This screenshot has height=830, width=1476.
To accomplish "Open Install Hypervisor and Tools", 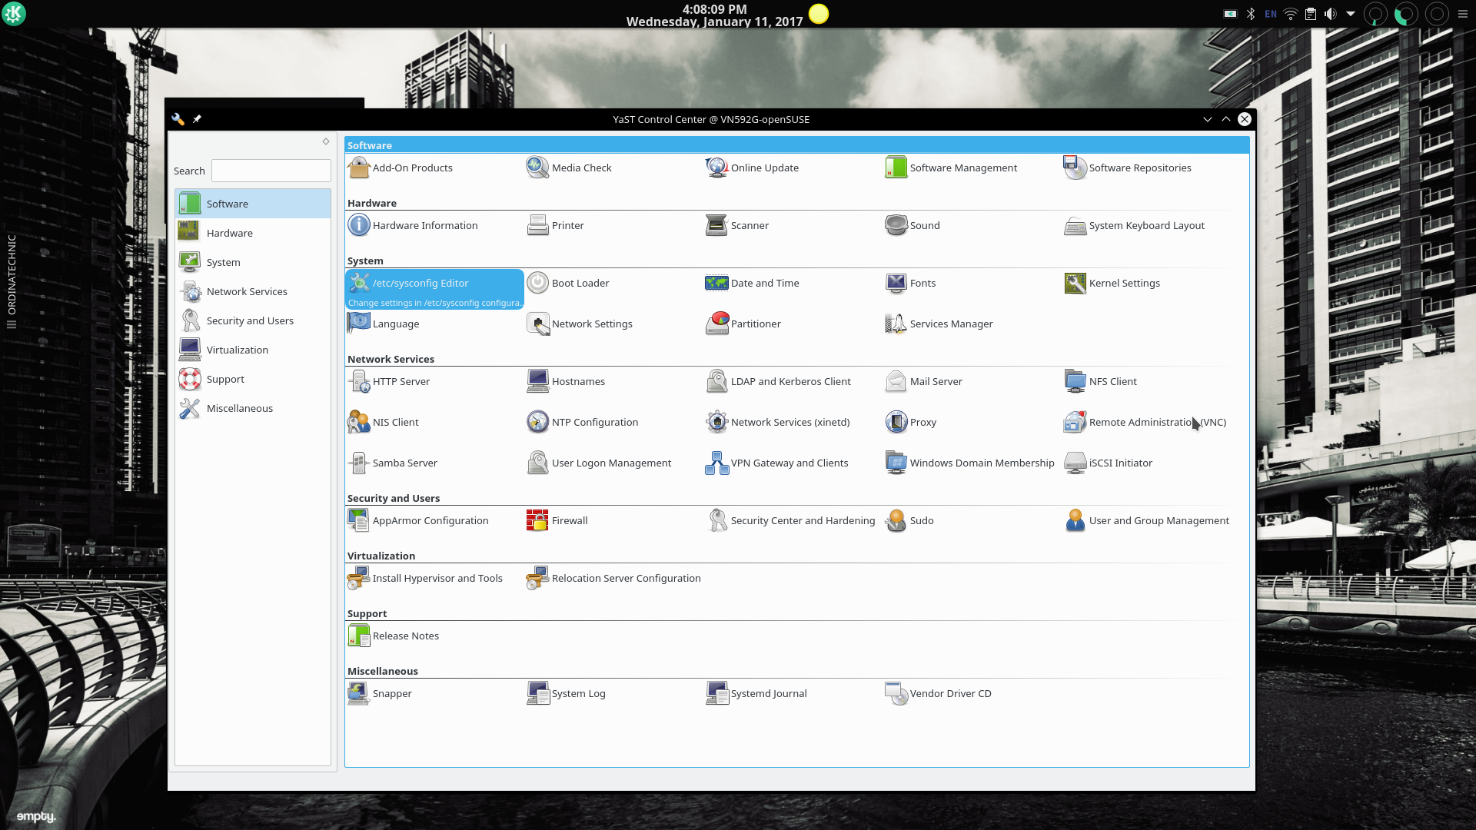I will coord(425,578).
